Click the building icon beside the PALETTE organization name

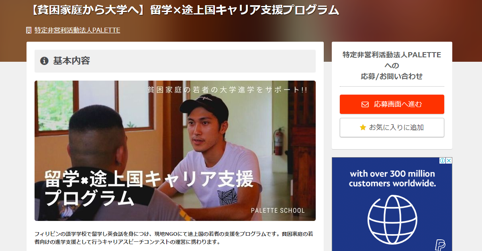(29, 30)
